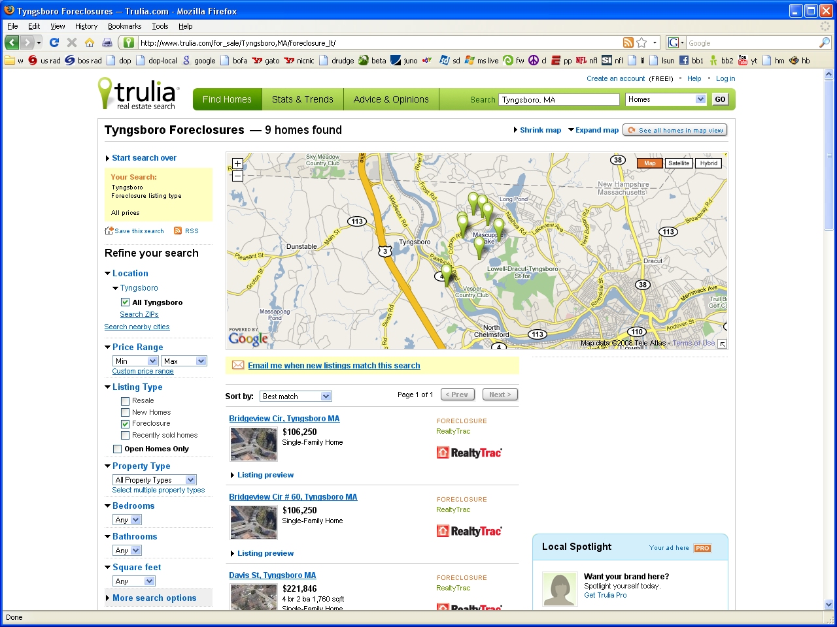The image size is (837, 627).
Task: Click the trulia logo
Action: (x=138, y=93)
